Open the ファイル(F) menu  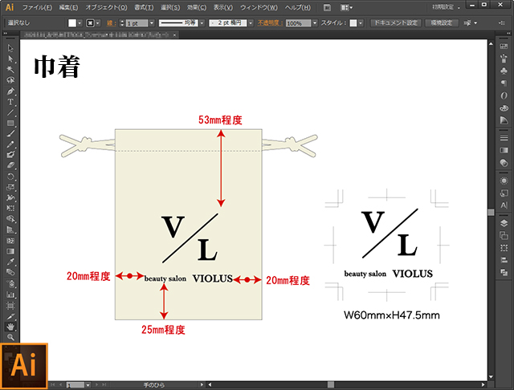(x=37, y=7)
